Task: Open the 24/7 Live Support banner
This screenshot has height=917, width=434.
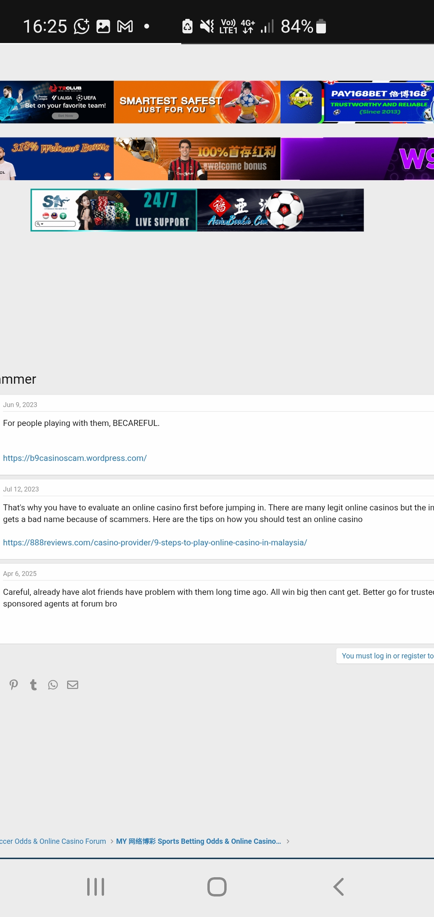Action: [x=114, y=210]
